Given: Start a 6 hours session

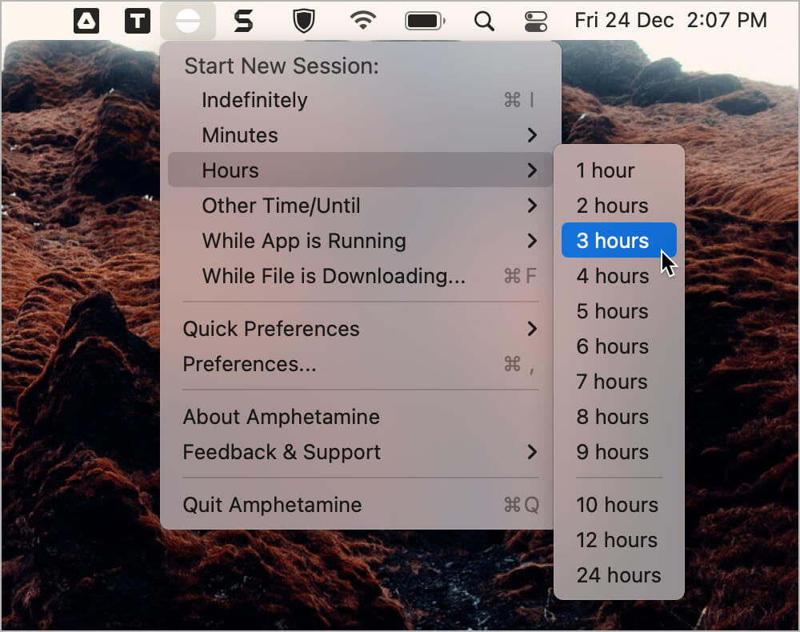Looking at the screenshot, I should [619, 346].
